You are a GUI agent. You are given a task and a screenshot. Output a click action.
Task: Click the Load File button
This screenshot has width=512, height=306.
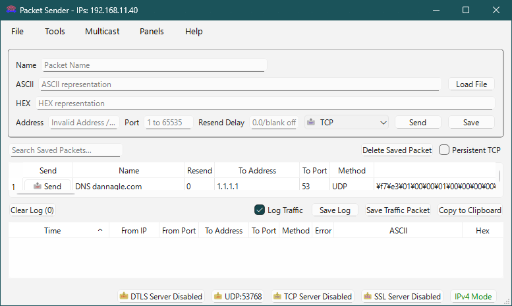tap(471, 84)
